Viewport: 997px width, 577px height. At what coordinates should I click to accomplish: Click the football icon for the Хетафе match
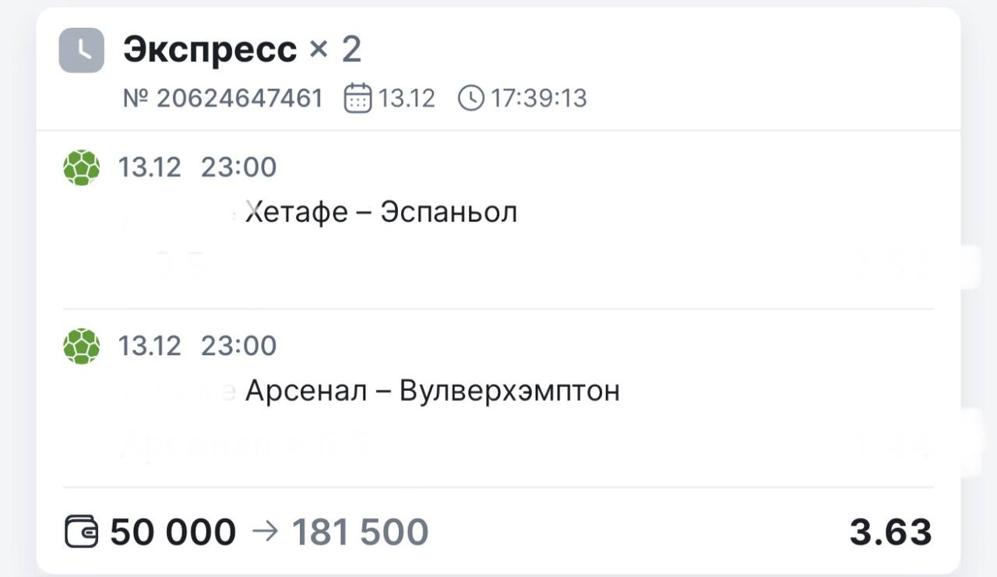point(82,167)
